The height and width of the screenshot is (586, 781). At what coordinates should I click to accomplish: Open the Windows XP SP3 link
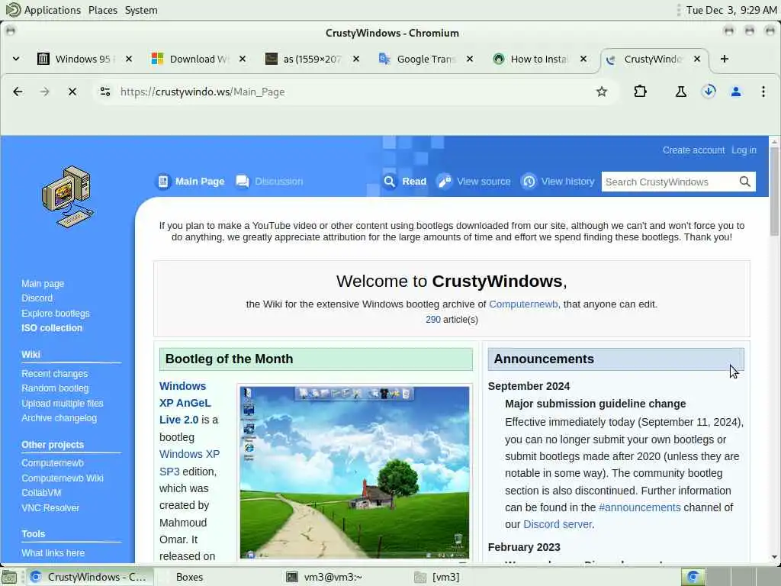point(189,462)
